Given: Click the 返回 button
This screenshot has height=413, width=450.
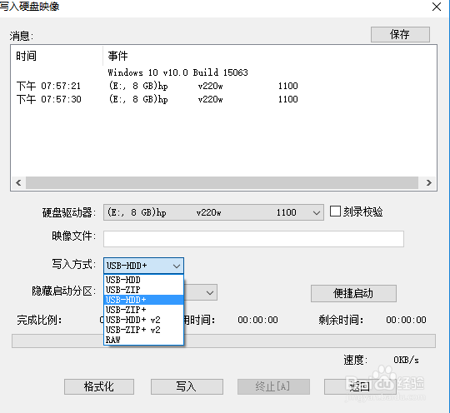Looking at the screenshot, I should coord(360,386).
